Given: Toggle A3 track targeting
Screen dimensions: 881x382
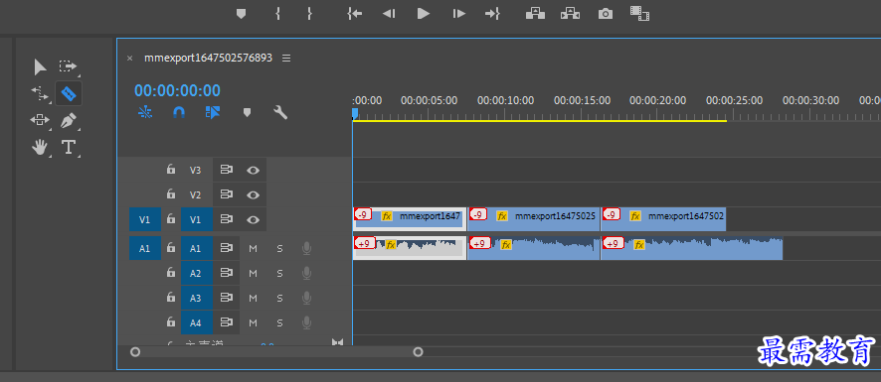Looking at the screenshot, I should tap(197, 298).
